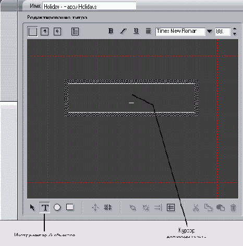Click the scissors cut icon
Image resolution: width=243 pixels, height=246 pixels.
coord(196,207)
